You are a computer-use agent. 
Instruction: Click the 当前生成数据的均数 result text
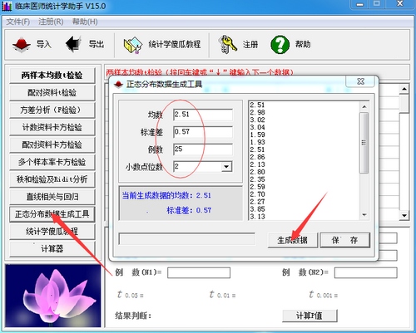(166, 196)
